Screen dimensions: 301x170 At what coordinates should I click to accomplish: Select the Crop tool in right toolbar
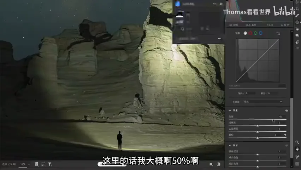297,8
